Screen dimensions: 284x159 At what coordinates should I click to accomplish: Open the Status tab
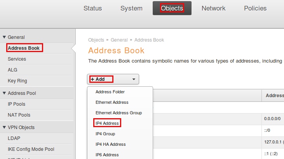point(92,8)
